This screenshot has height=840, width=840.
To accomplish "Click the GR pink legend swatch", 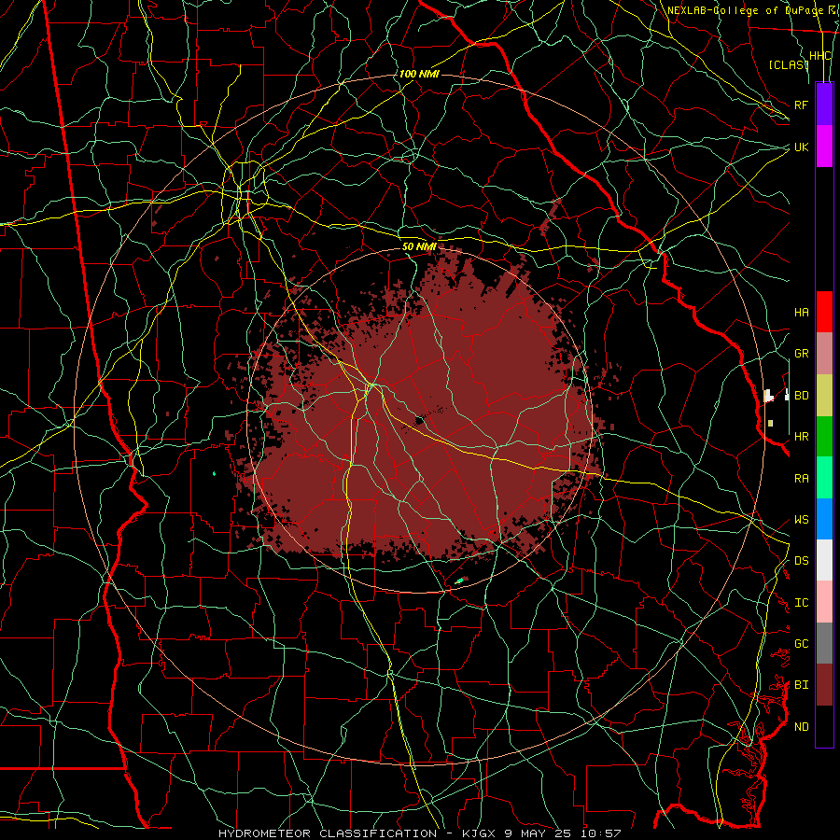I will 824,354.
